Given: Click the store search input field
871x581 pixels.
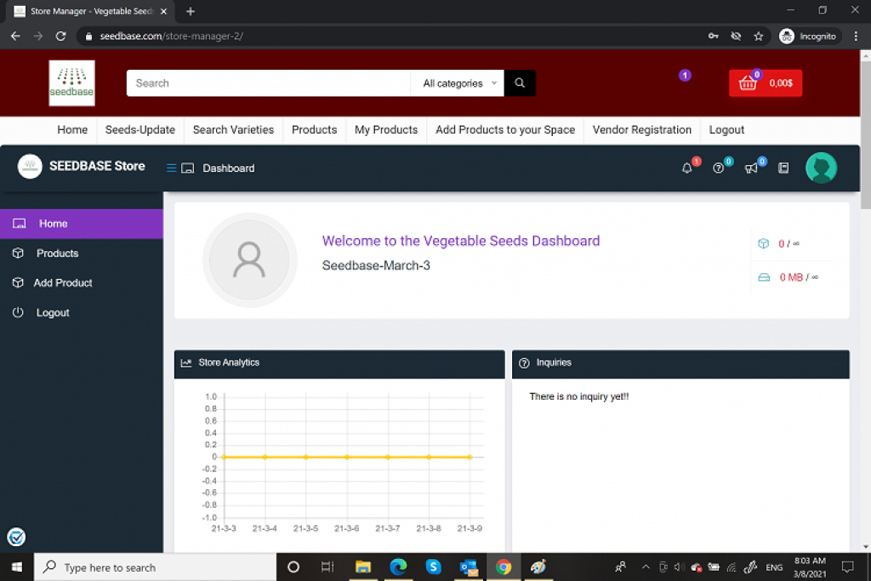Looking at the screenshot, I should click(269, 83).
